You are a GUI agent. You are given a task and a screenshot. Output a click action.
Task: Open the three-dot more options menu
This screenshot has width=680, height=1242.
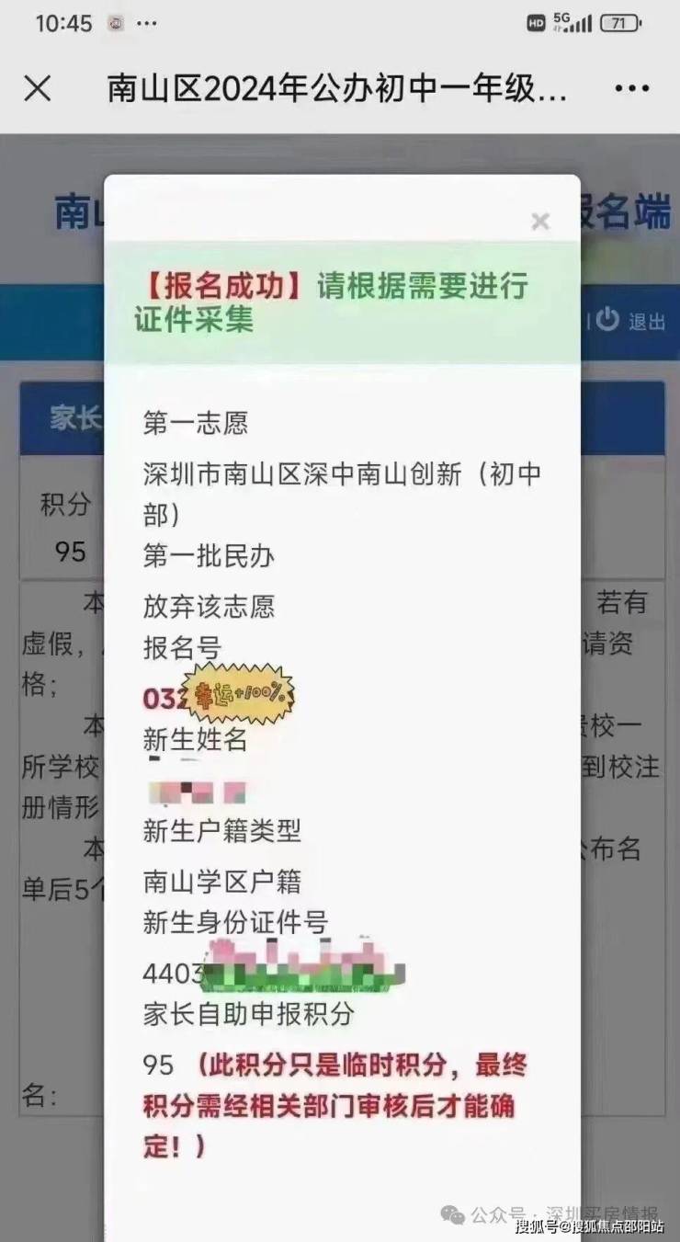631,89
